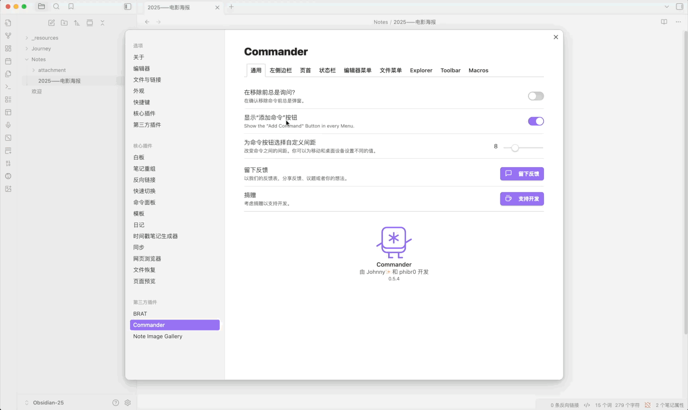Switch to 左侧边栏 tab

pos(280,70)
